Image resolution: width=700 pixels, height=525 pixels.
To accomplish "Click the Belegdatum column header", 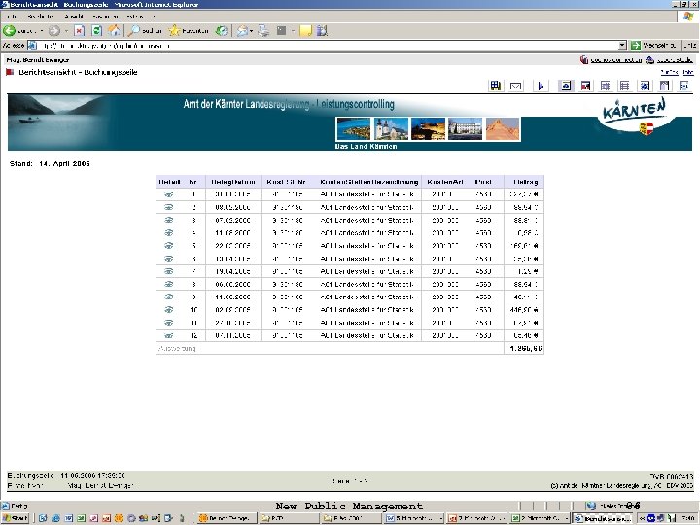I will [233, 182].
